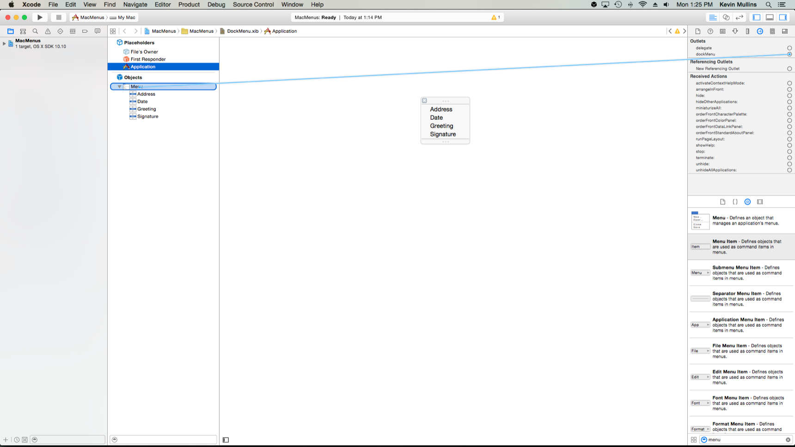Click the library search field
795x447 pixels.
(745, 440)
